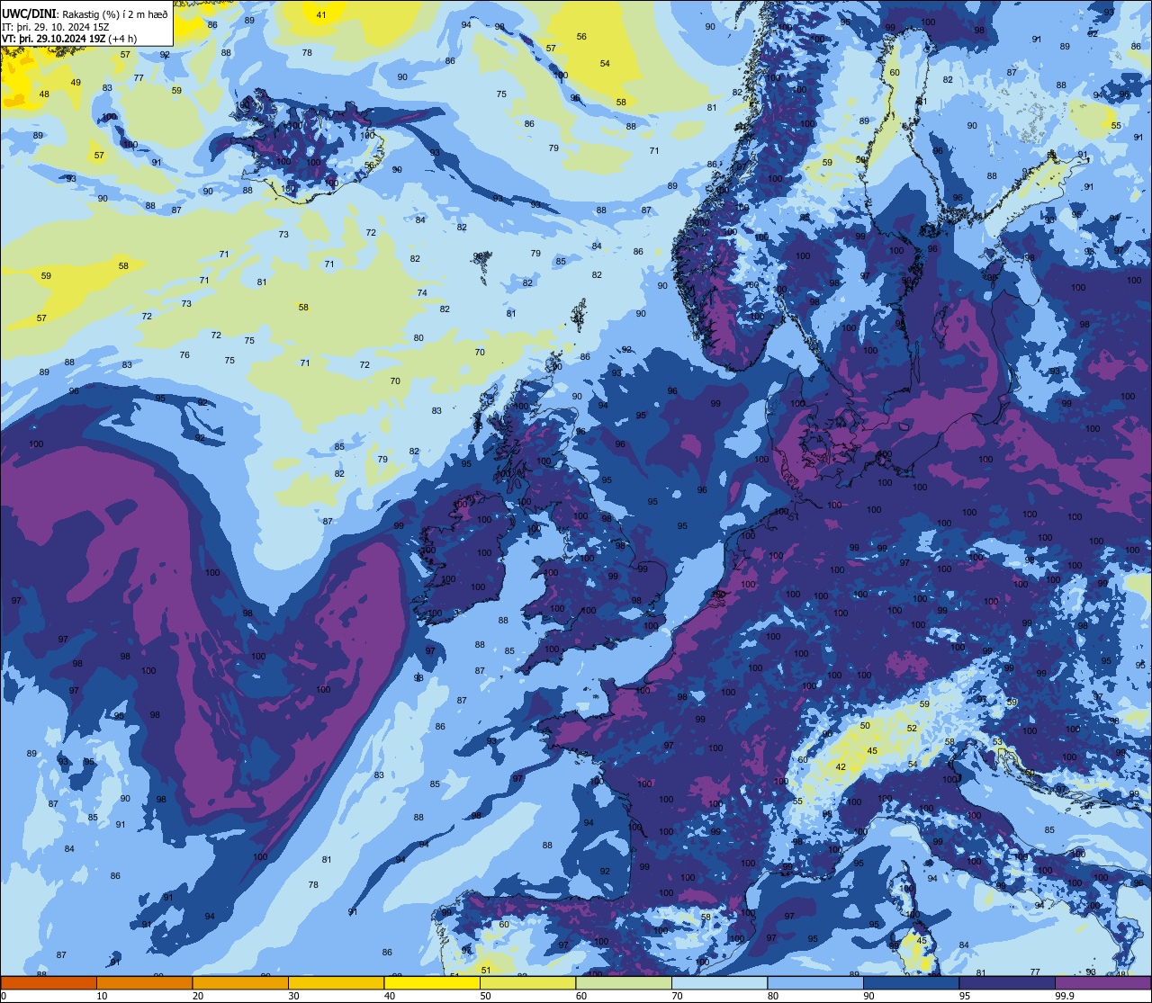Click the 70–80 pale blue legend swatch

click(x=719, y=982)
